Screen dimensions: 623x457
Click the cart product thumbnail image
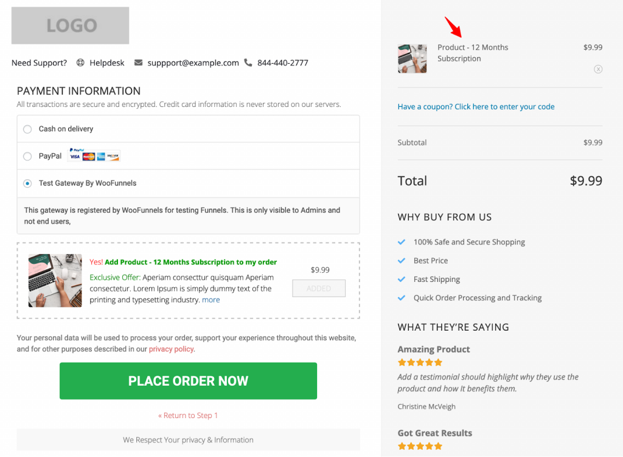[x=412, y=59]
